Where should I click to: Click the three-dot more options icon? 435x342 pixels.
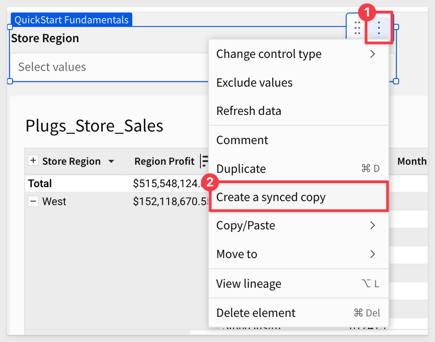click(x=379, y=28)
